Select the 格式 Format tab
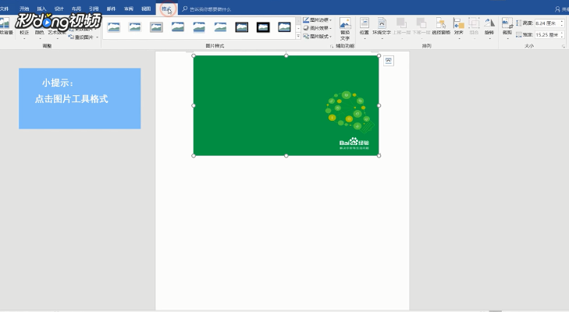The image size is (569, 312). [x=166, y=9]
